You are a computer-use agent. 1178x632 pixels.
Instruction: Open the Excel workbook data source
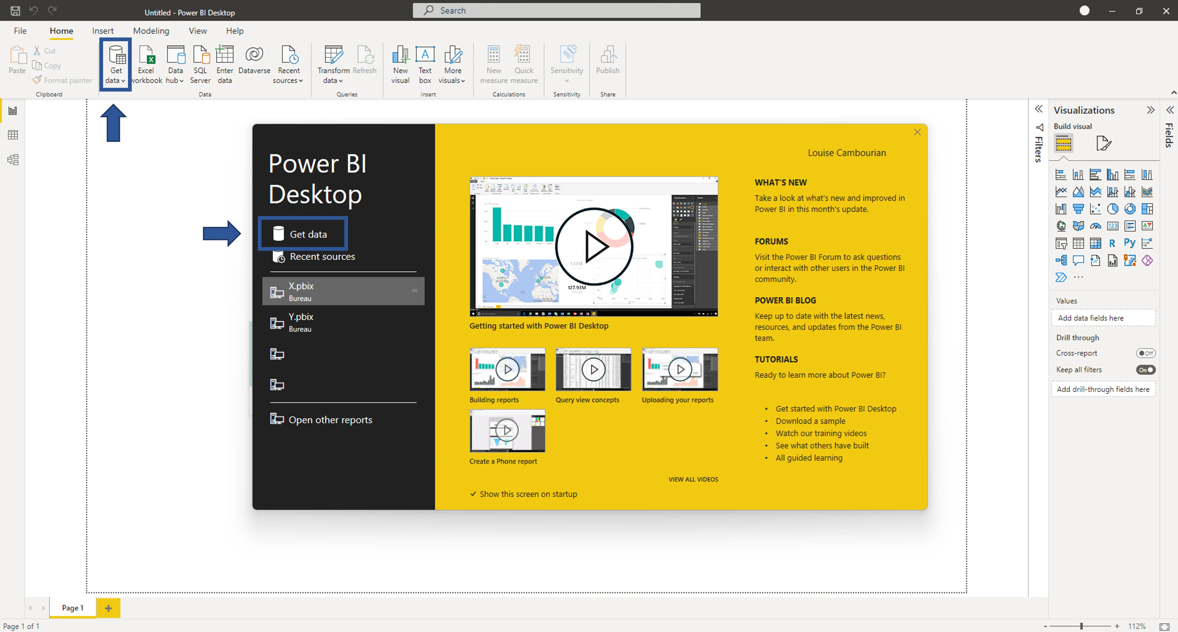[147, 65]
